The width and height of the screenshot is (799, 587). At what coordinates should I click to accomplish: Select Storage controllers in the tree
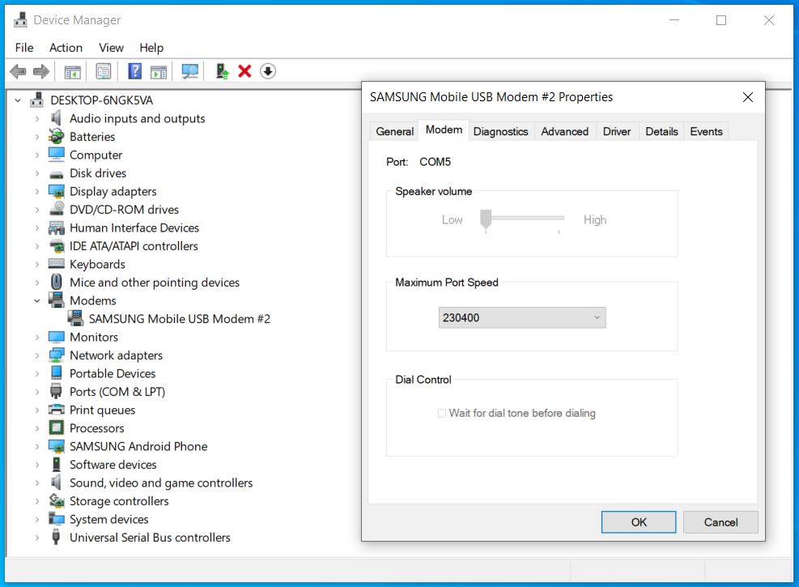pyautogui.click(x=119, y=501)
